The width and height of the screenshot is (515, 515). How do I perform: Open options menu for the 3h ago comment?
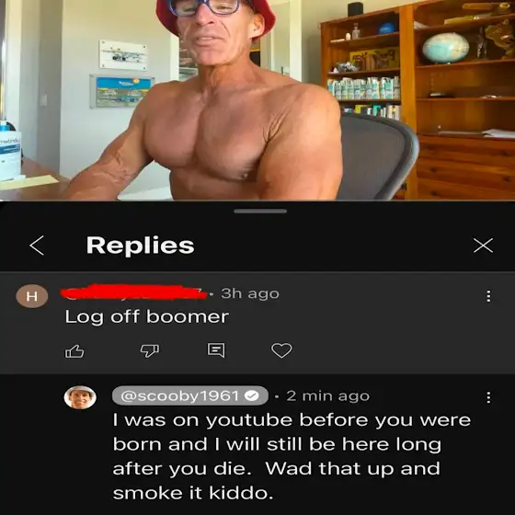(488, 296)
